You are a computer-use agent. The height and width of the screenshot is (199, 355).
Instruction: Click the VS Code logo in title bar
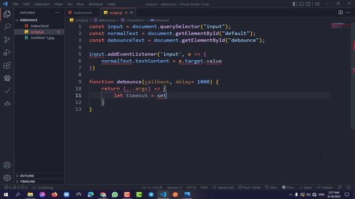coord(5,4)
